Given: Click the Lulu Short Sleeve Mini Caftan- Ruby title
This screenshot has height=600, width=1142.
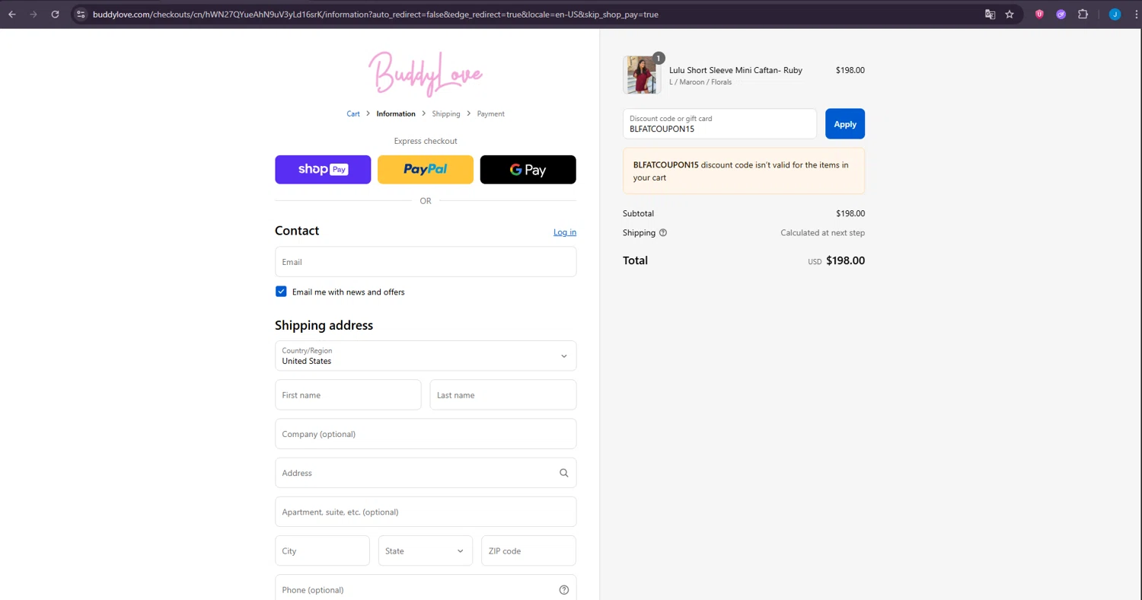Looking at the screenshot, I should click(x=735, y=70).
